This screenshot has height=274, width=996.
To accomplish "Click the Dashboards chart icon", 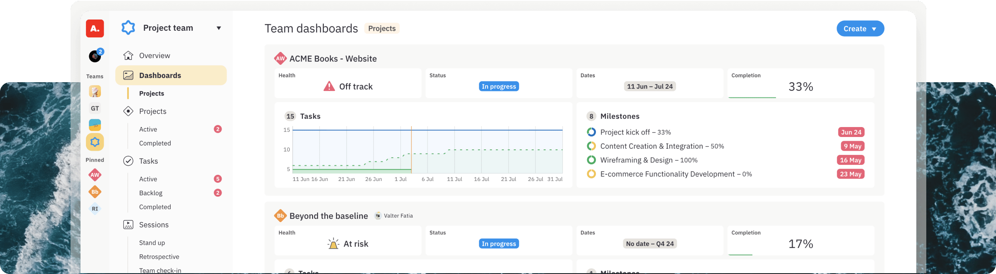I will point(128,76).
